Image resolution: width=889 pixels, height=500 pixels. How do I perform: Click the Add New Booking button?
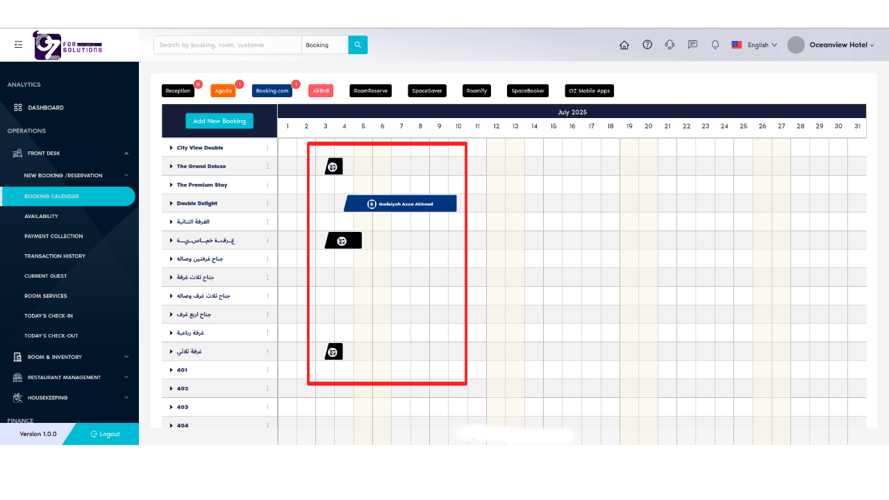click(219, 121)
